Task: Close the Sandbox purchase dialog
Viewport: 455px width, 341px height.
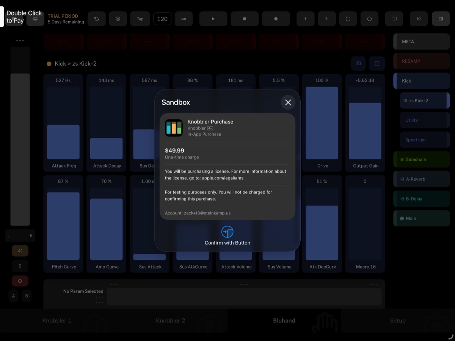Action: [x=288, y=102]
